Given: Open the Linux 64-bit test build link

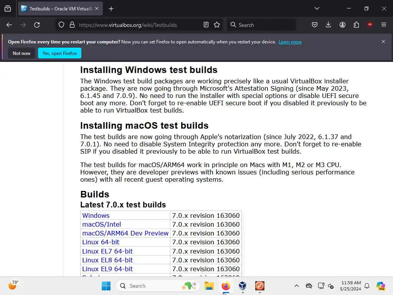Looking at the screenshot, I should [x=101, y=242].
